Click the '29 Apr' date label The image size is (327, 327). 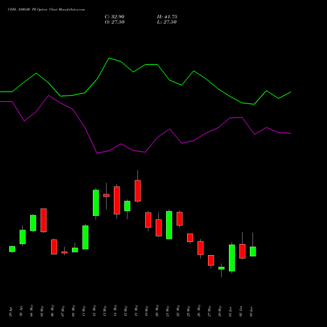11,312
